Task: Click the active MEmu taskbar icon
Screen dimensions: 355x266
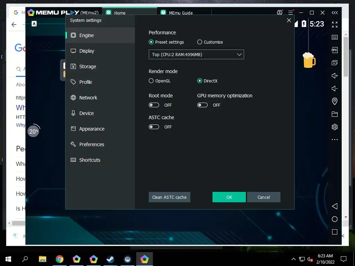Action: point(145,259)
